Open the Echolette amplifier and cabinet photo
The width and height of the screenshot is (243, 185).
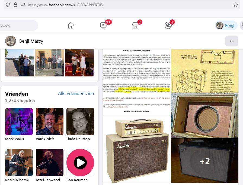pyautogui.click(x=136, y=149)
